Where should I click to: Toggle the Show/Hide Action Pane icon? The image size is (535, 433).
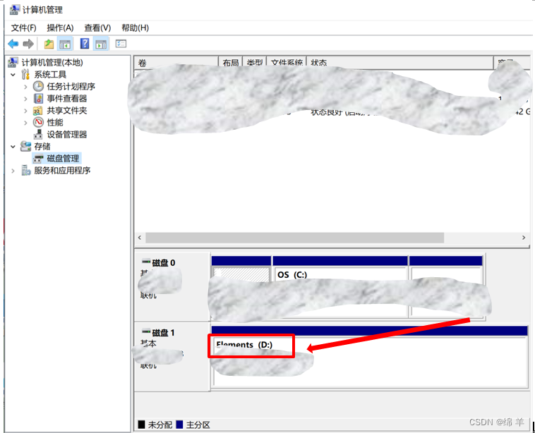(101, 44)
